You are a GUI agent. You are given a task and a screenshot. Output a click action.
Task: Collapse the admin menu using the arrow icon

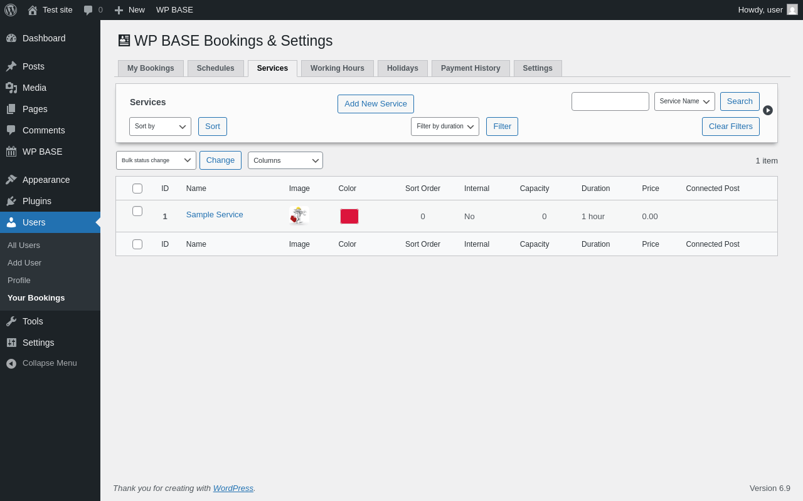pyautogui.click(x=11, y=363)
